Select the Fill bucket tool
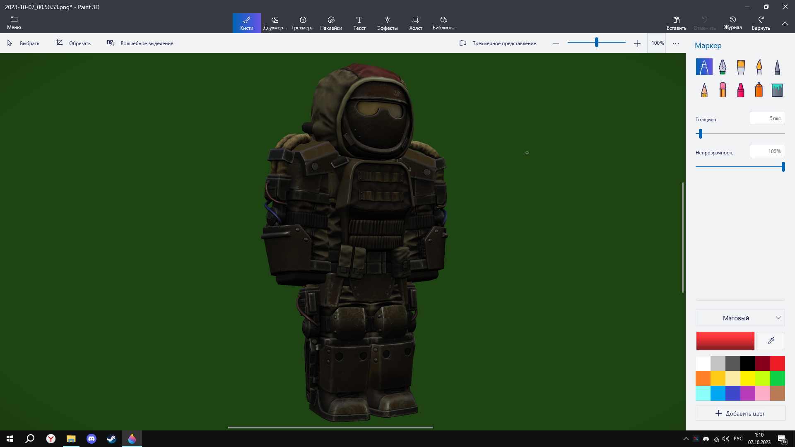Viewport: 795px width, 447px height. coord(777,90)
